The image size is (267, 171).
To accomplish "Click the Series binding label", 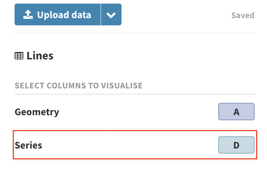I will click(28, 145).
